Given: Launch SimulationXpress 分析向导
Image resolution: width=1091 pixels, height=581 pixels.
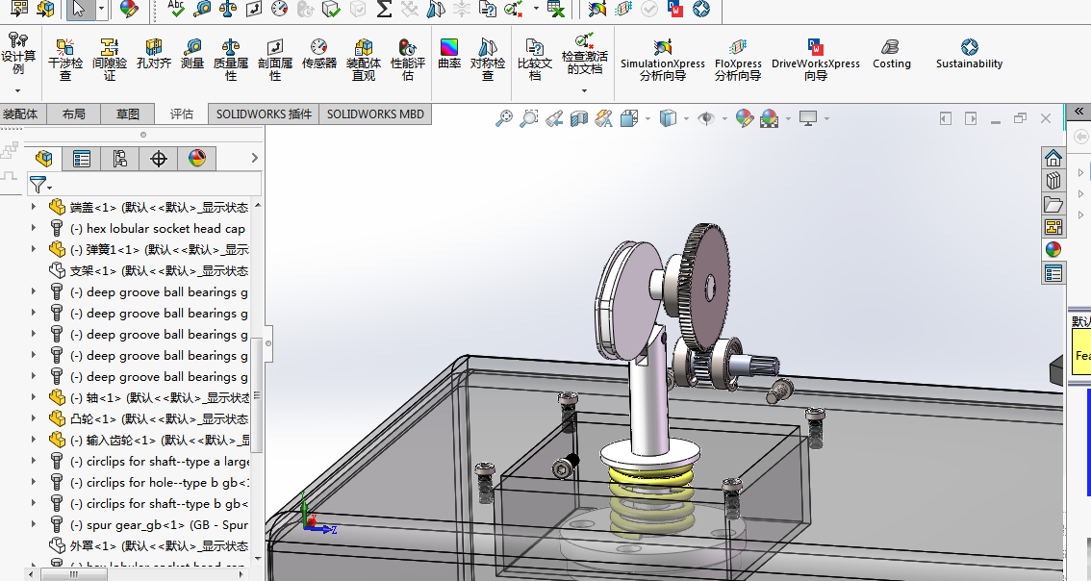Looking at the screenshot, I should pos(662,60).
